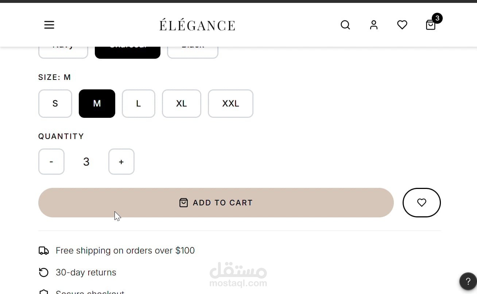
Task: Select size XXL
Action: (x=230, y=104)
